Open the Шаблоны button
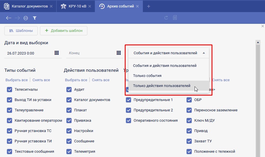 [21, 31]
